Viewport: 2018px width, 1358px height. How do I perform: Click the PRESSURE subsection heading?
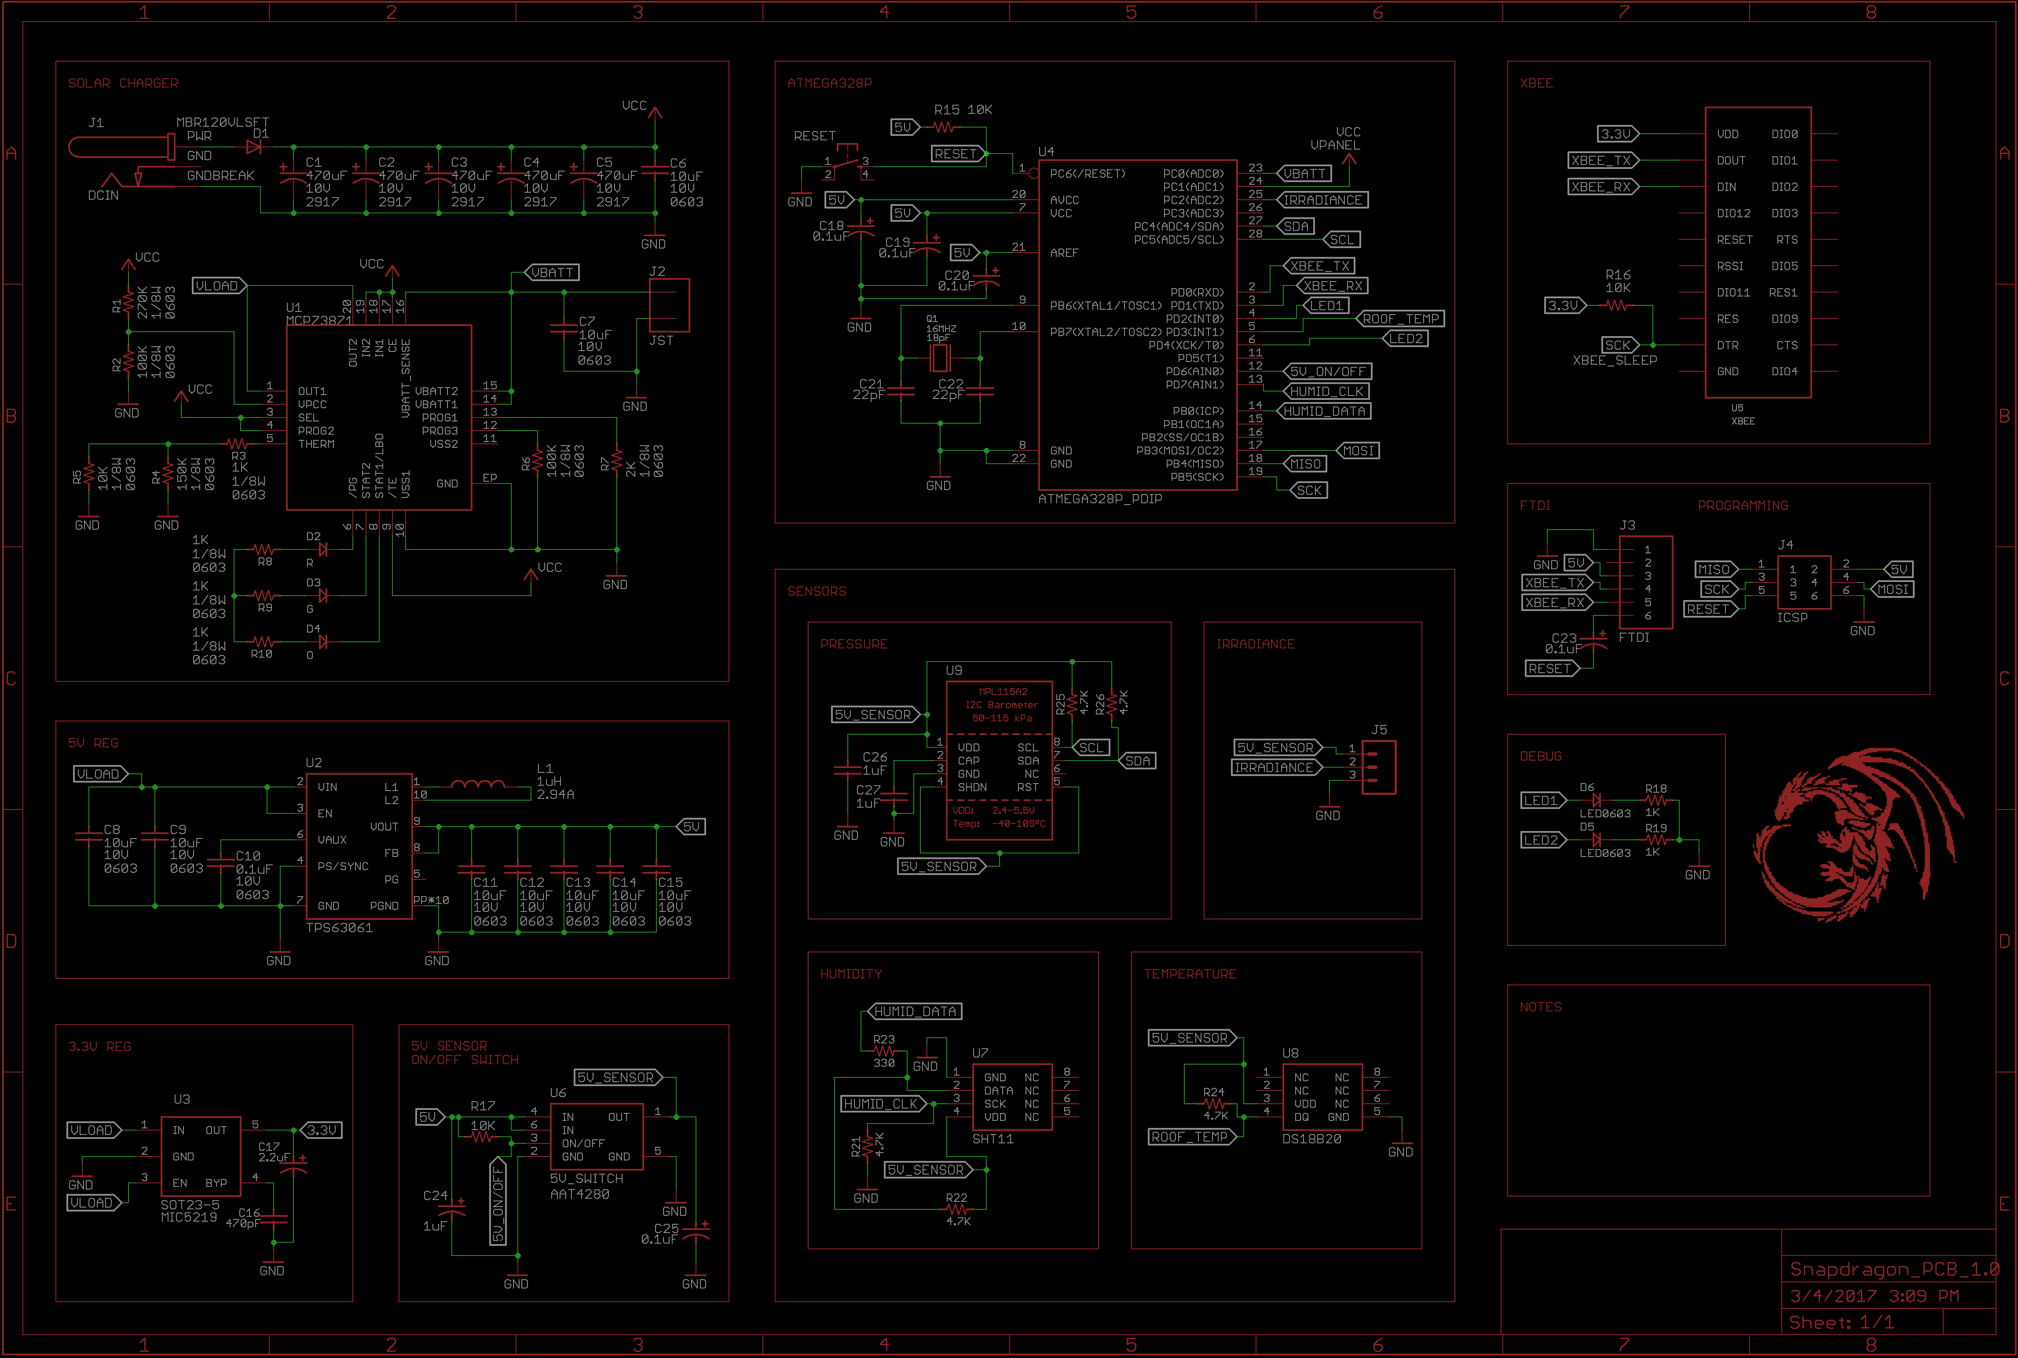coord(853,644)
